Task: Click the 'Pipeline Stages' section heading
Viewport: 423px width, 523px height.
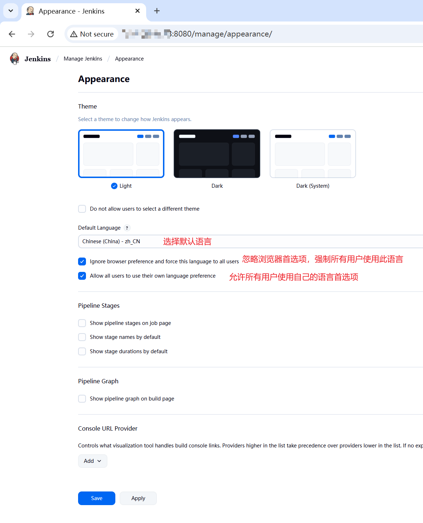Action: click(99, 306)
